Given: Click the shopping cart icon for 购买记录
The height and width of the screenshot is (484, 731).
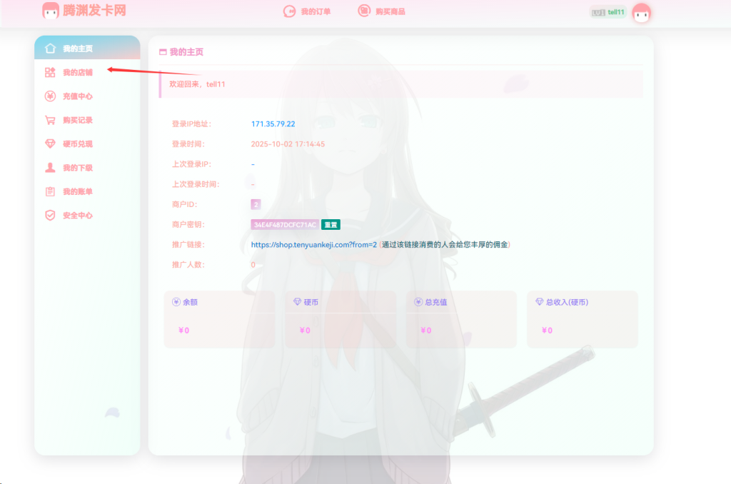Looking at the screenshot, I should [50, 120].
